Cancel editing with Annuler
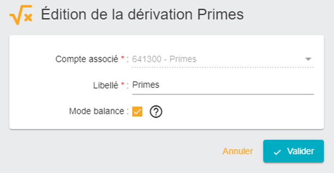Image resolution: width=334 pixels, height=173 pixels. pos(237,151)
